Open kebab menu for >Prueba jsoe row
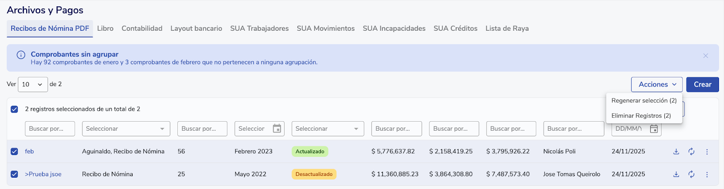 [x=707, y=174]
